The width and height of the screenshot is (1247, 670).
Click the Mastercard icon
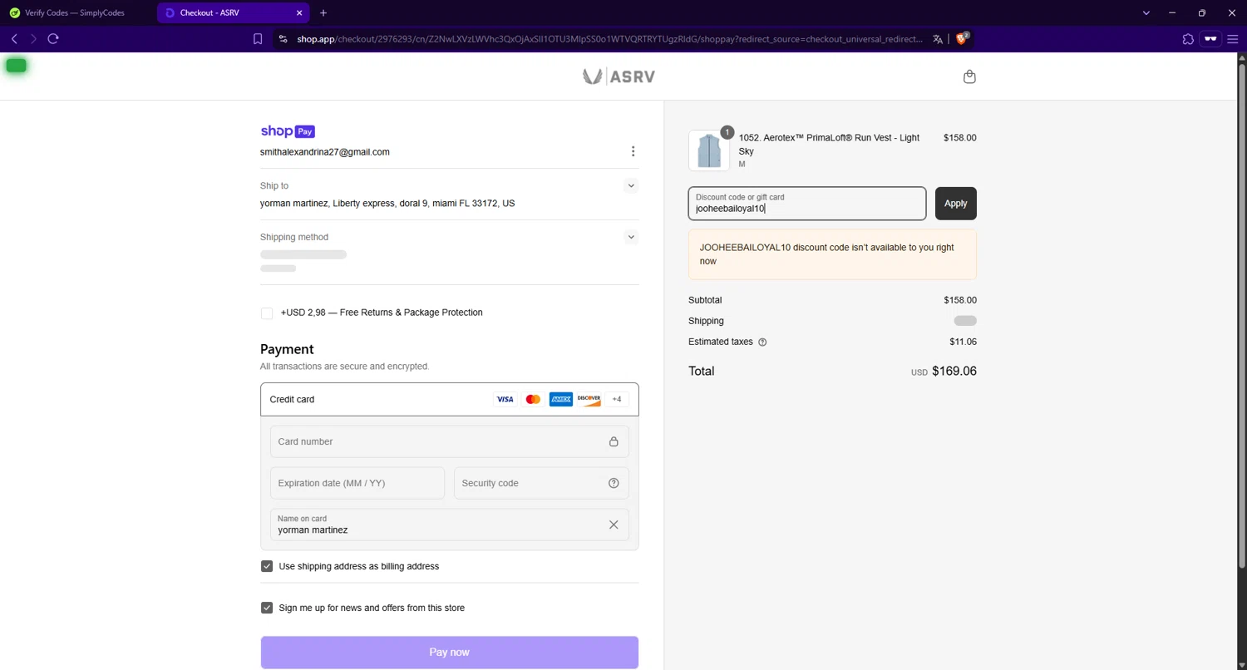pos(533,400)
